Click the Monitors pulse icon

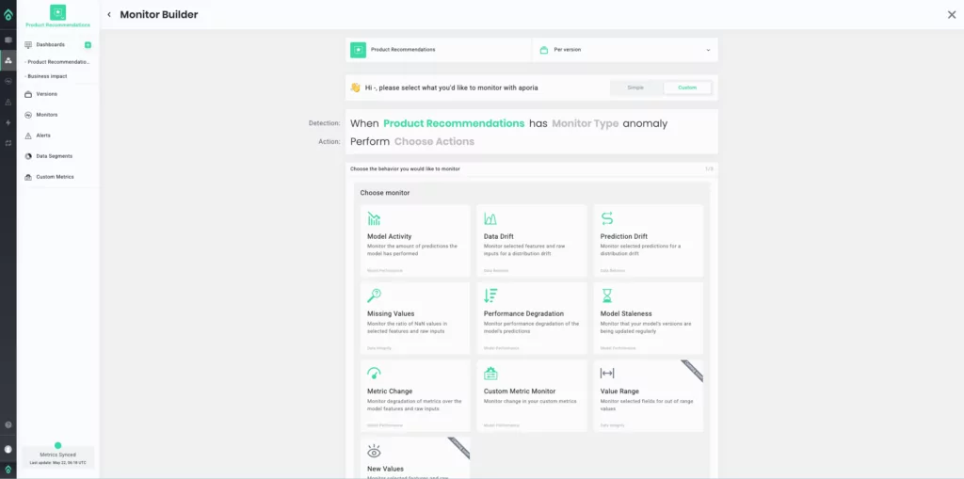[28, 115]
